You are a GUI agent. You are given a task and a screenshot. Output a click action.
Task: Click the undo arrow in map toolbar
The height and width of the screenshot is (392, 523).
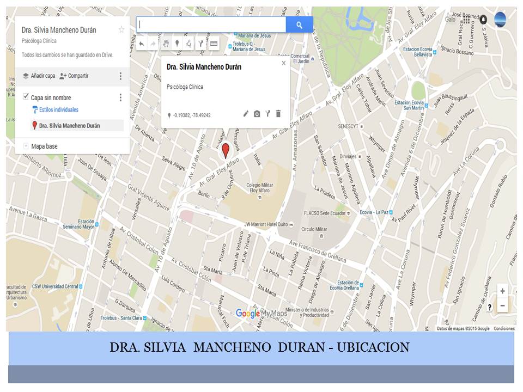point(142,44)
